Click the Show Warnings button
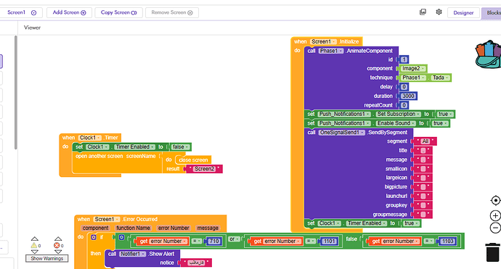Screen dimensions: 501x269 click(x=47, y=258)
